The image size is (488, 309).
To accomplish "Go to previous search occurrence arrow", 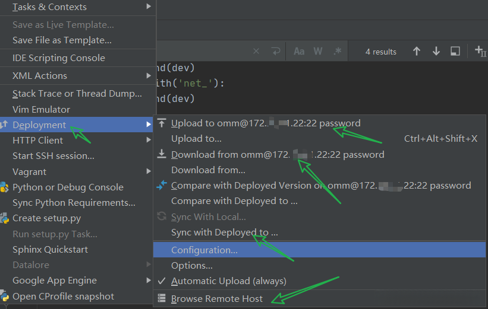I will tap(417, 52).
